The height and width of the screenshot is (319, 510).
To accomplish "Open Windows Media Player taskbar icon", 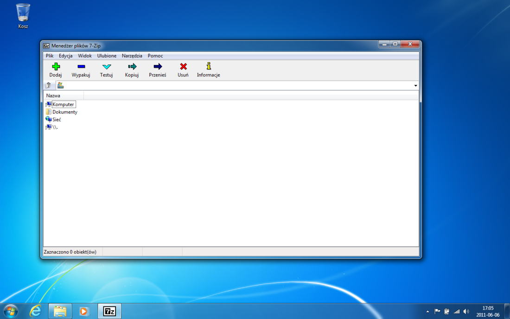I will [x=83, y=311].
